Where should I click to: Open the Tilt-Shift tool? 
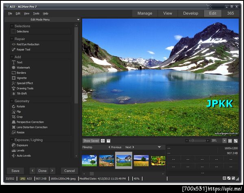(19, 94)
